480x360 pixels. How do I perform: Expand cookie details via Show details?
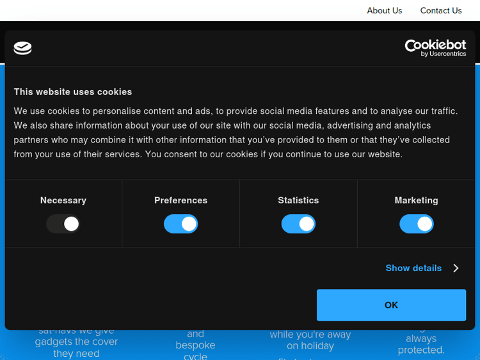413,268
